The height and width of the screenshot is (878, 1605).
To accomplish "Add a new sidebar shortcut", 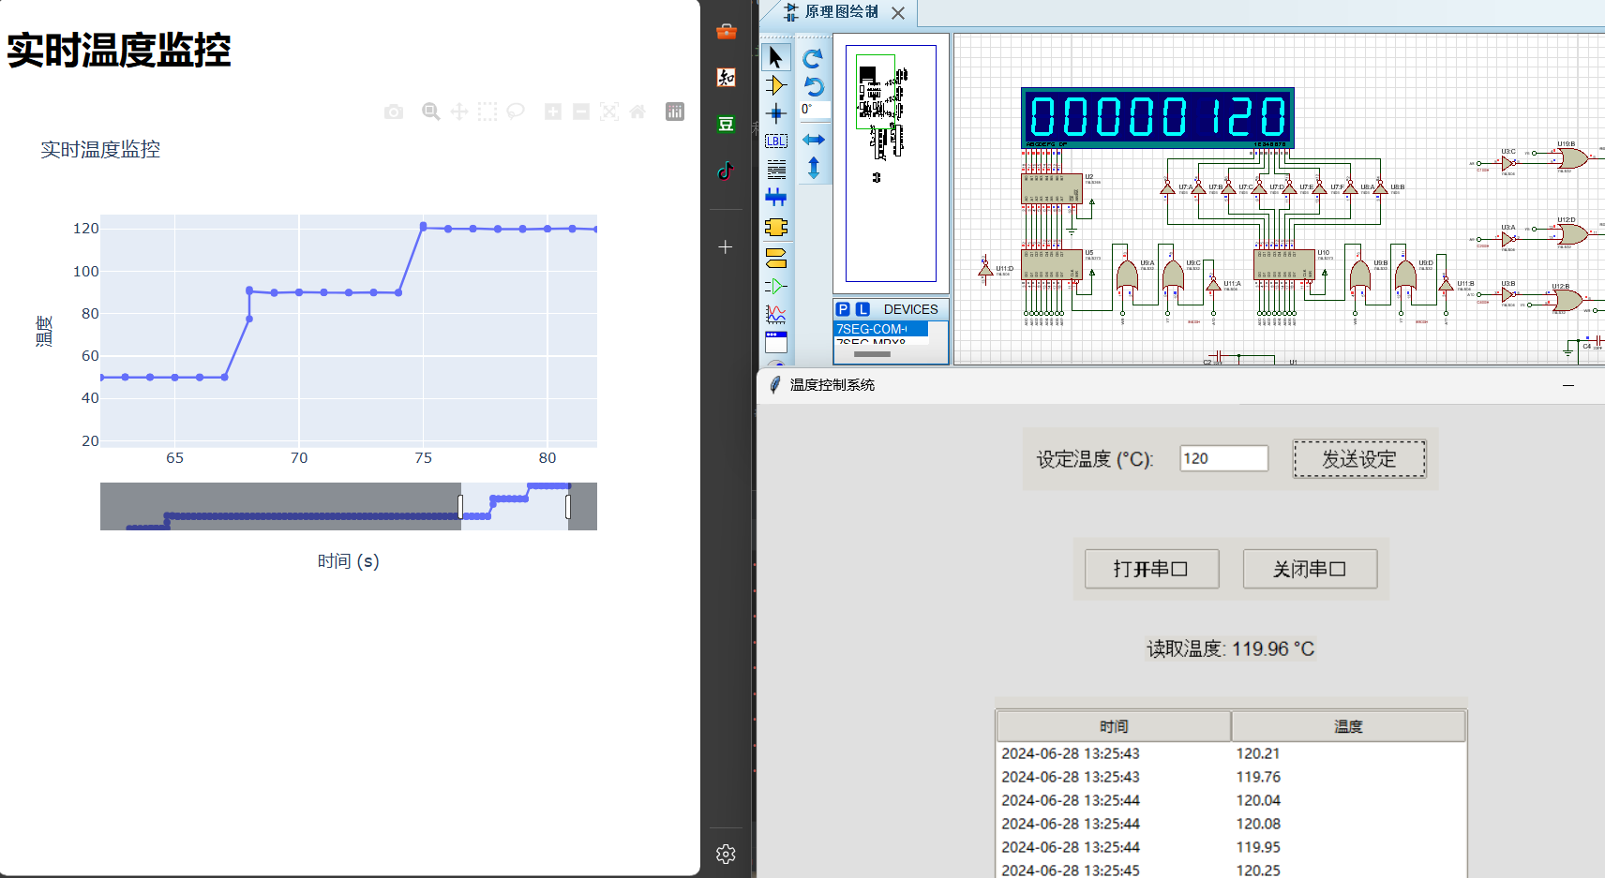I will [x=725, y=247].
